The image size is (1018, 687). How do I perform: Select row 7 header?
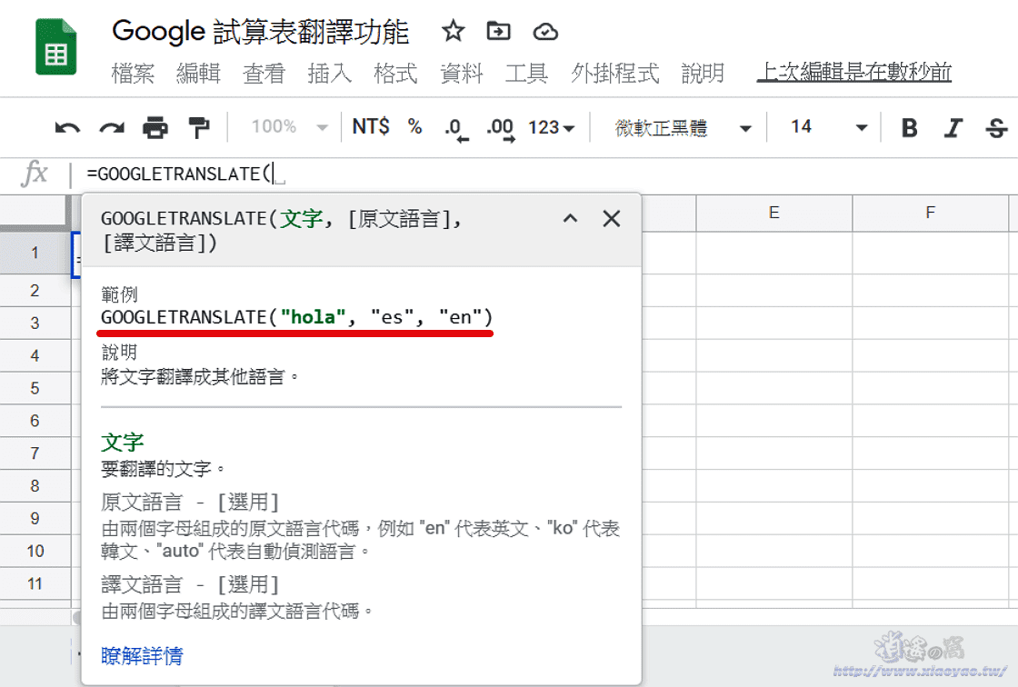(35, 453)
